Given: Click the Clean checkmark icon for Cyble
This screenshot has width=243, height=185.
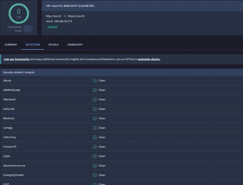Looking at the screenshot, I should click(x=95, y=156).
